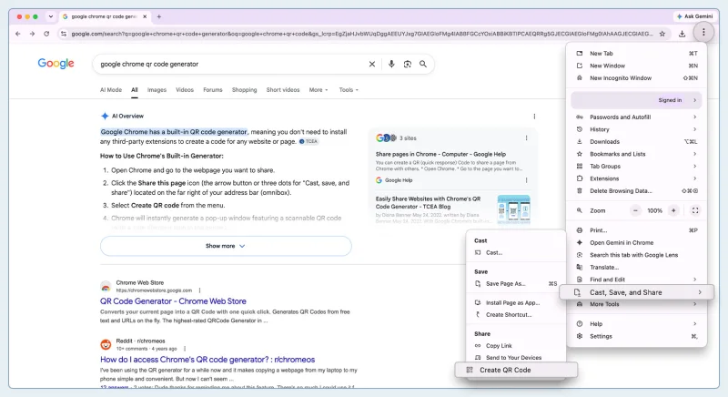This screenshot has height=397, width=728.
Task: Search this tab with Google Lens
Action: coord(636,255)
